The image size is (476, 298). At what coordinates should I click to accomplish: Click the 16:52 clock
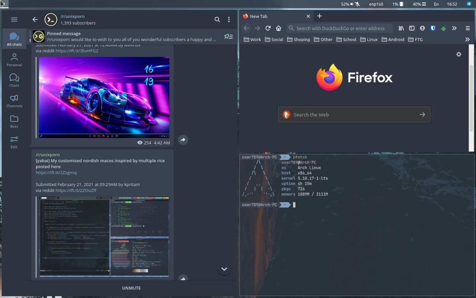click(452, 4)
